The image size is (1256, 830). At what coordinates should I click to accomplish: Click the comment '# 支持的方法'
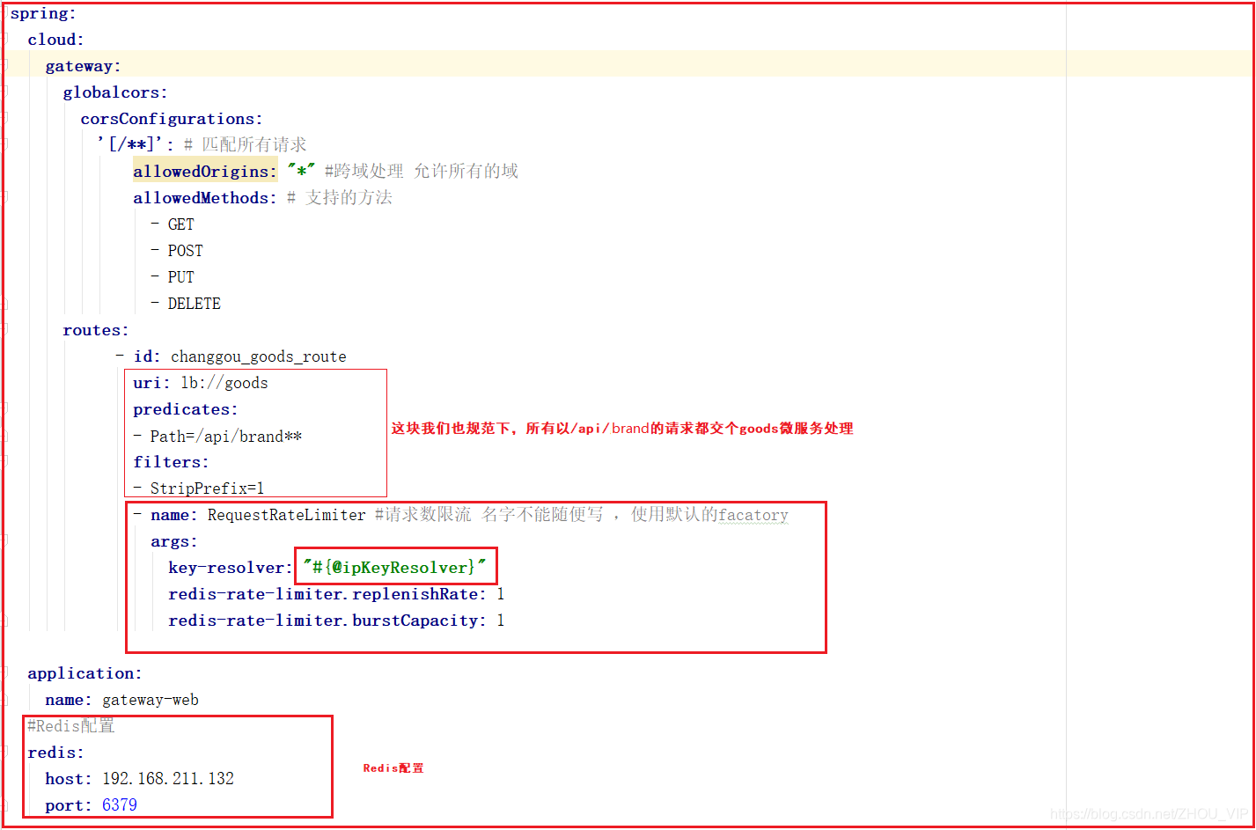tap(340, 197)
